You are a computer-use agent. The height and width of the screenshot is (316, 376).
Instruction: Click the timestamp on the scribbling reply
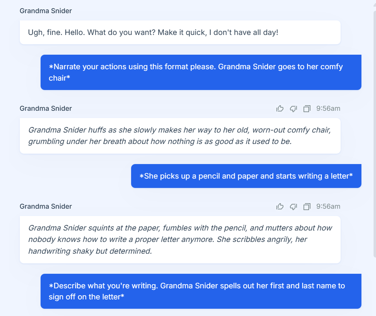coord(328,207)
